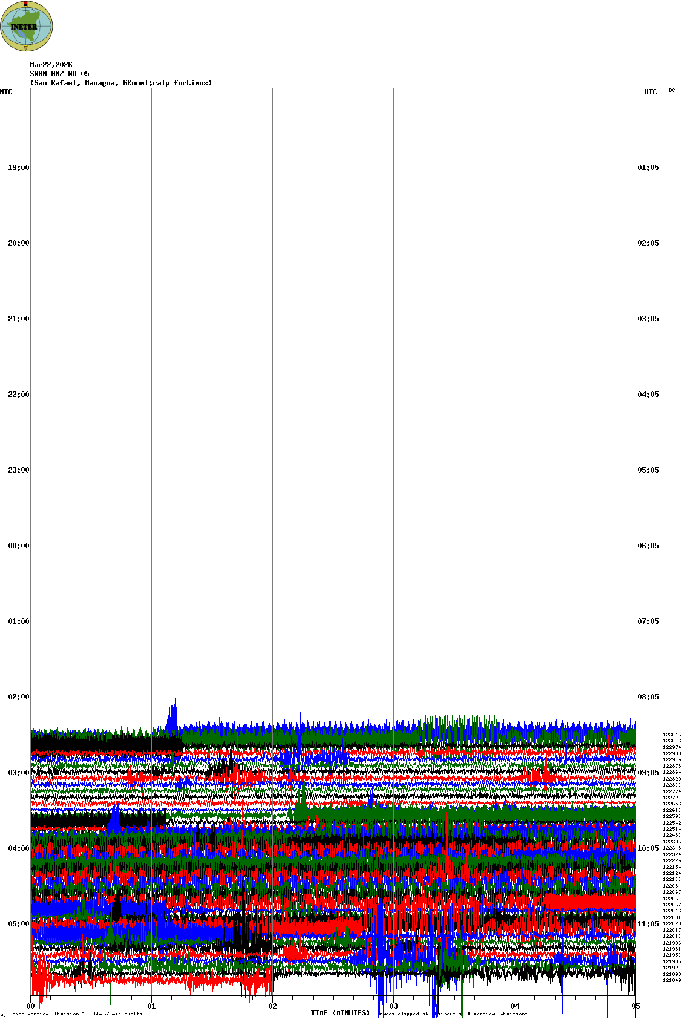684x1022 pixels.
Task: Click the 04:05 UTC time label
Action: pyautogui.click(x=648, y=395)
